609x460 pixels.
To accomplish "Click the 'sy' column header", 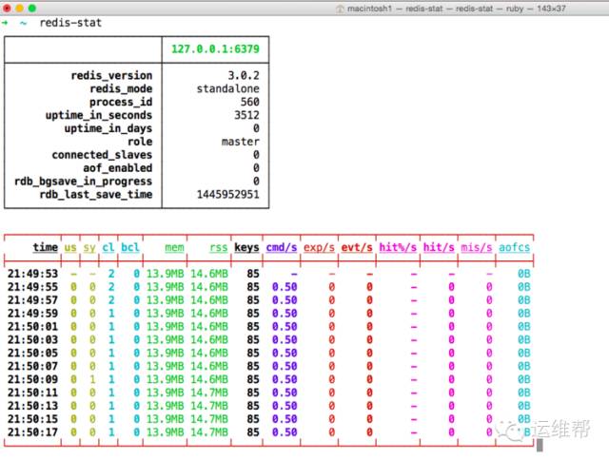I will [x=89, y=247].
